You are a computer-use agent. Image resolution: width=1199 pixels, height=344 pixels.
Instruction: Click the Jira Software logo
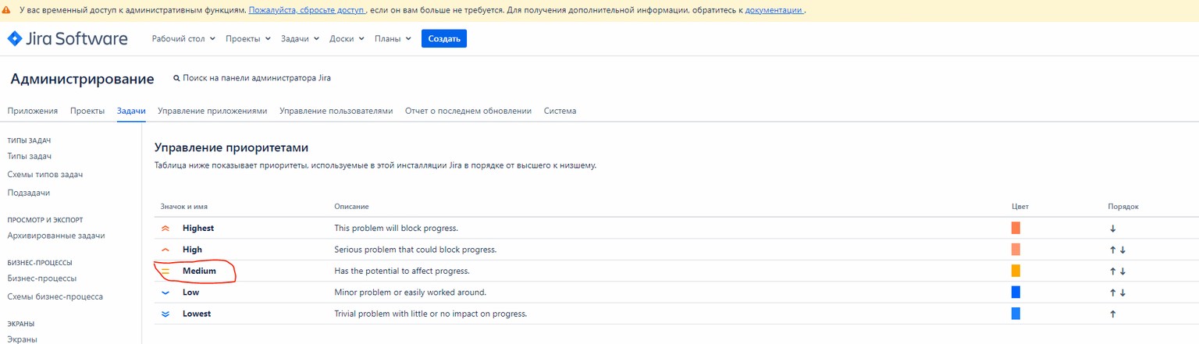coord(67,39)
